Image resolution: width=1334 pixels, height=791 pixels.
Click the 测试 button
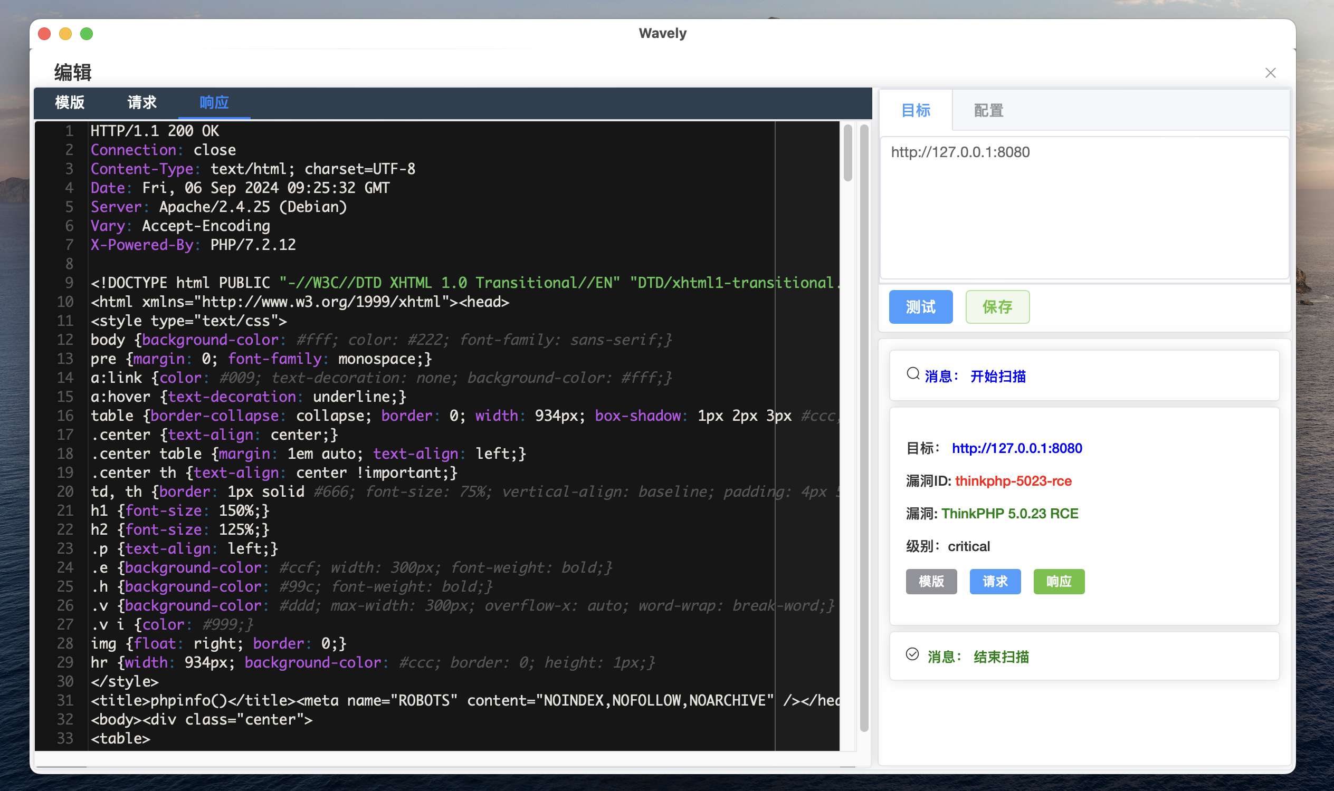click(920, 307)
